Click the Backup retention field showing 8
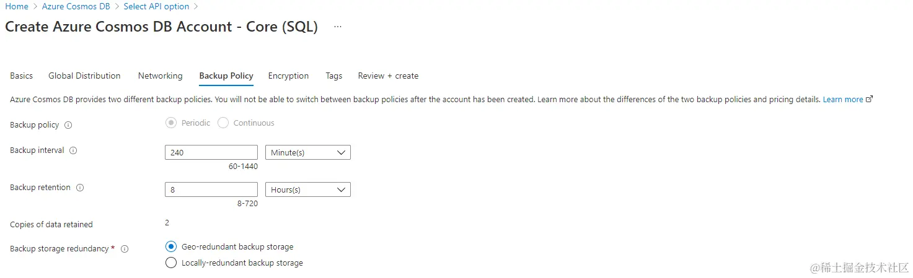The image size is (913, 278). pos(211,189)
